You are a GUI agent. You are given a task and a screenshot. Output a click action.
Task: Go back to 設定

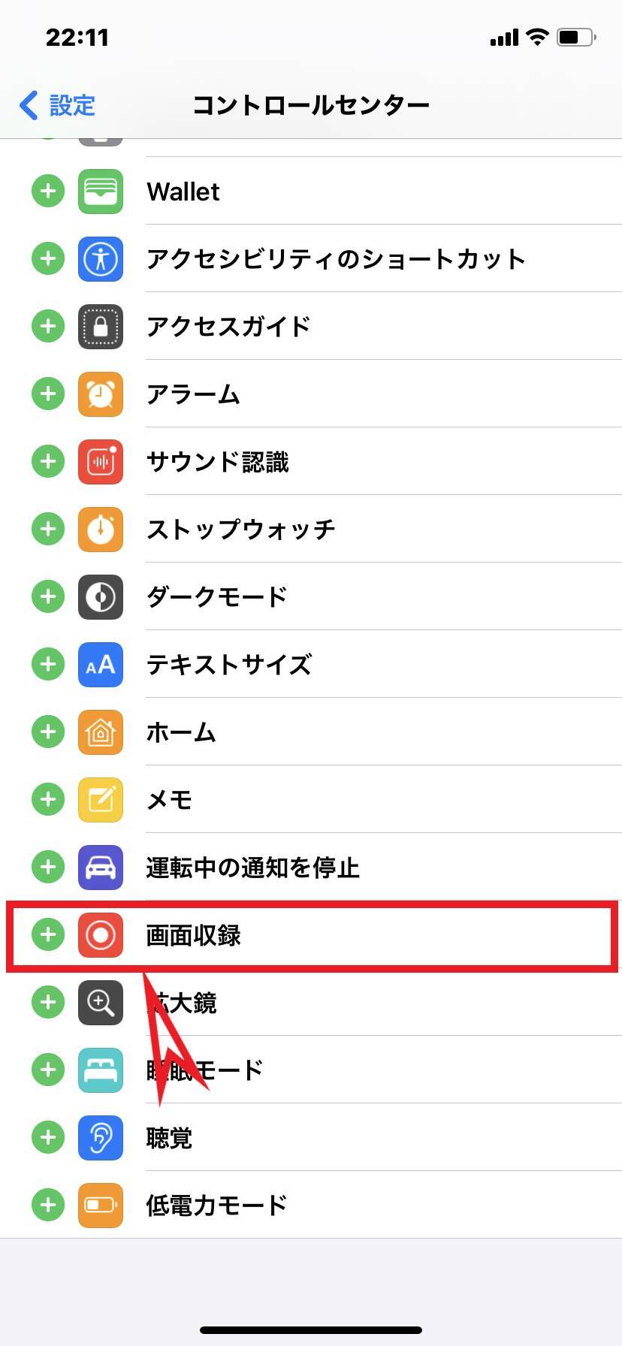[58, 105]
